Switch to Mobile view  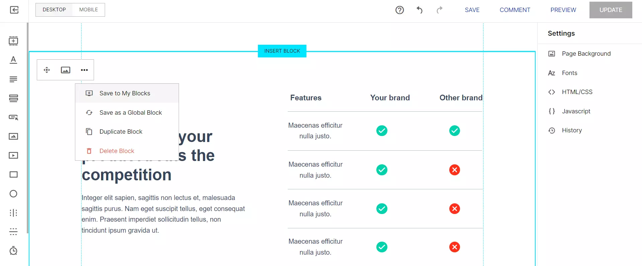(88, 10)
